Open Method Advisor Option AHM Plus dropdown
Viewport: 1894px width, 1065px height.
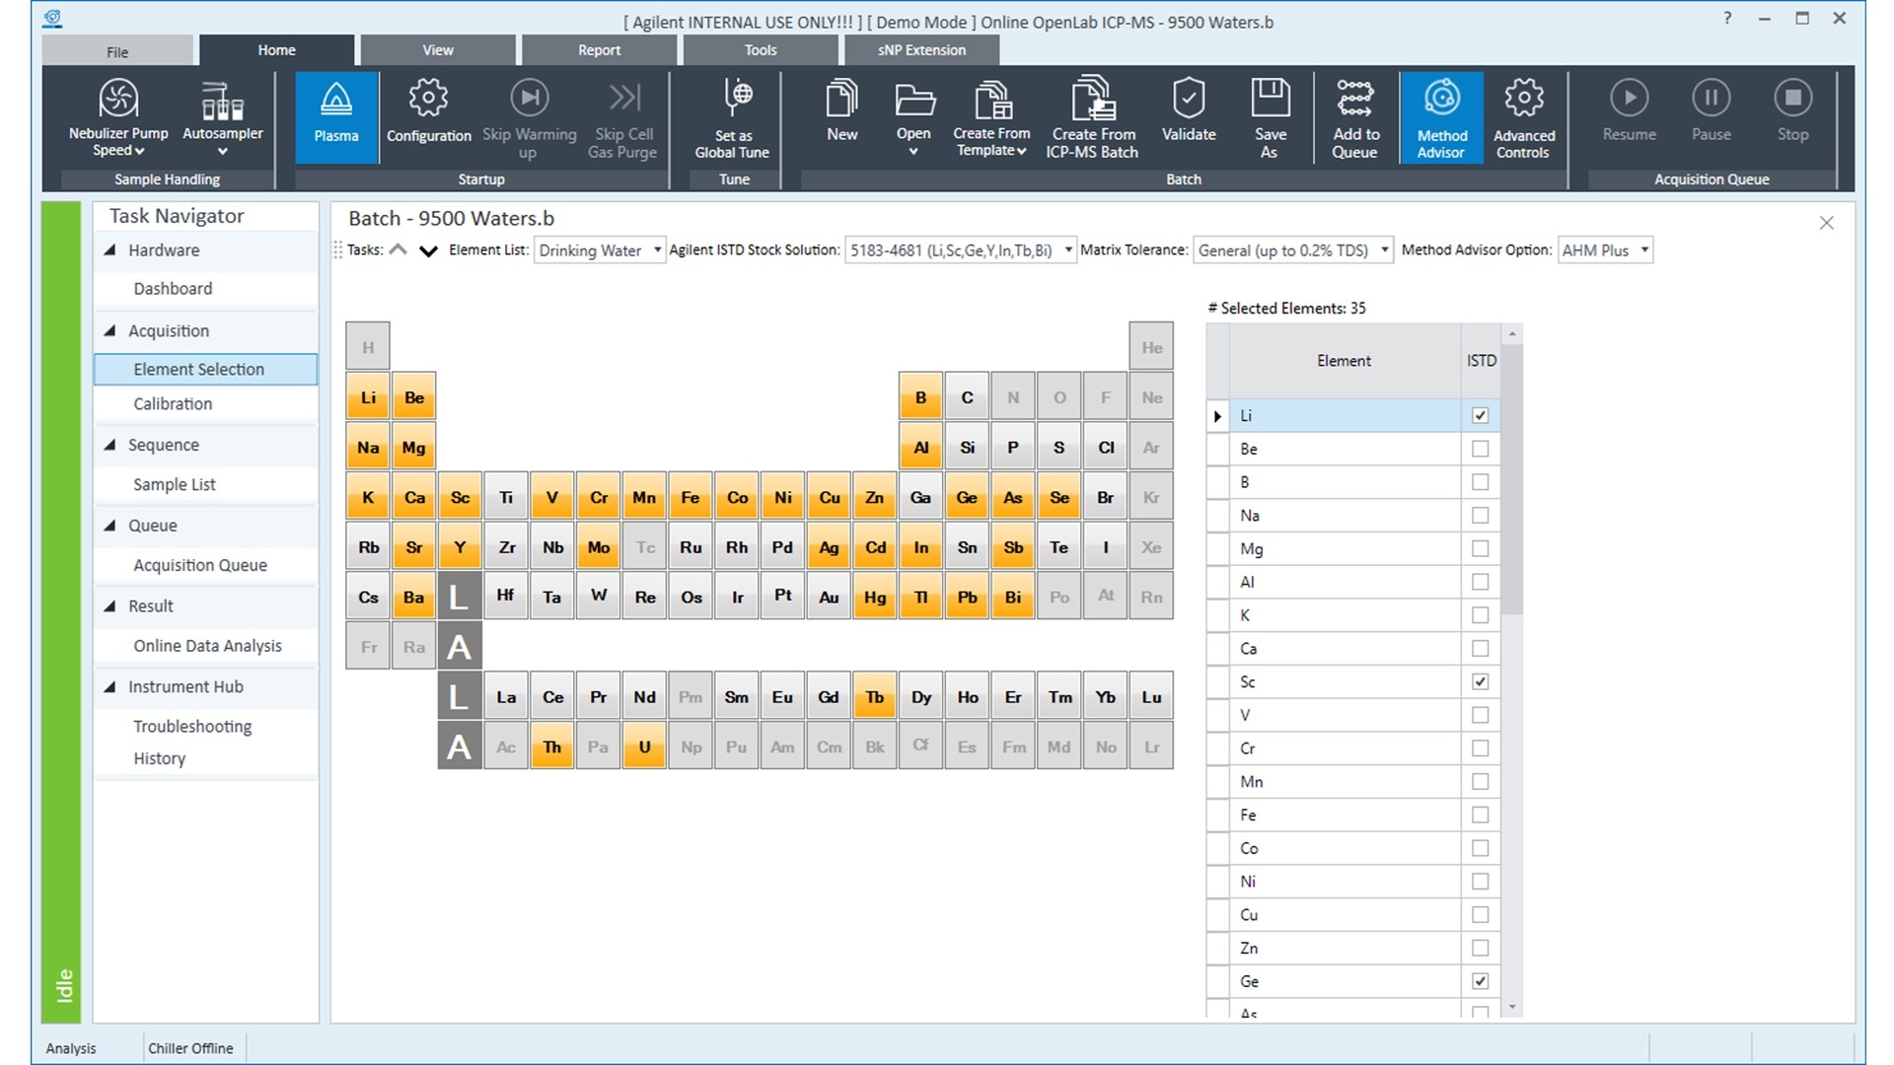coord(1605,250)
